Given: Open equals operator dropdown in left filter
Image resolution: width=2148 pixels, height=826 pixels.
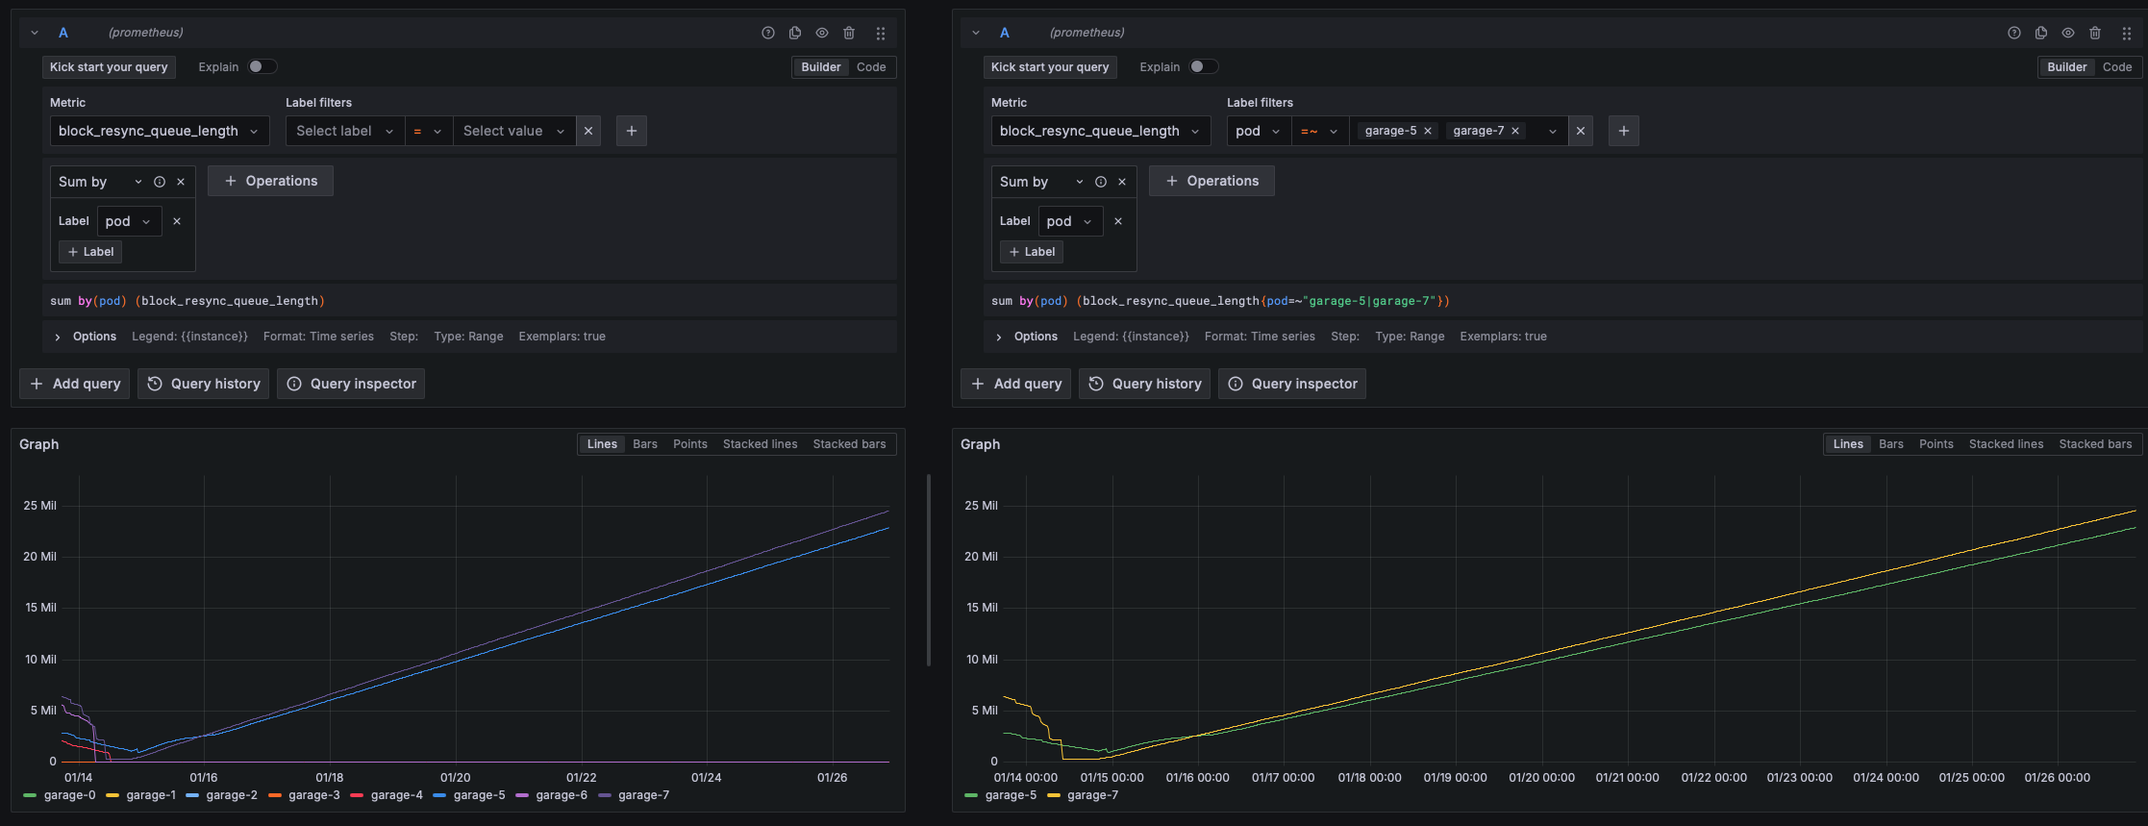Looking at the screenshot, I should coord(428,131).
